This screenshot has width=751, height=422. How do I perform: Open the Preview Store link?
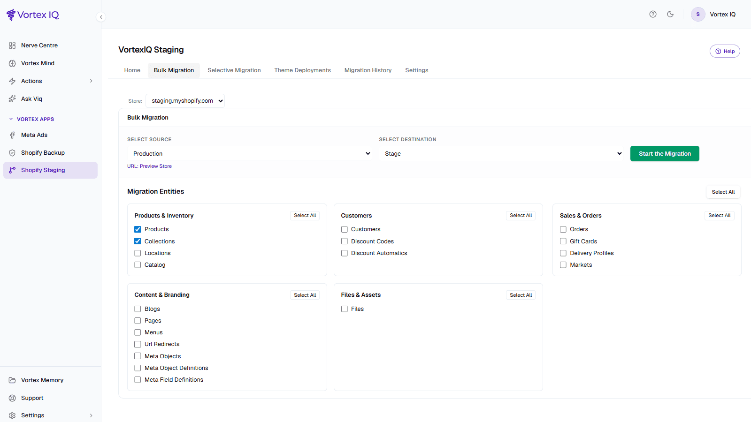coord(156,166)
